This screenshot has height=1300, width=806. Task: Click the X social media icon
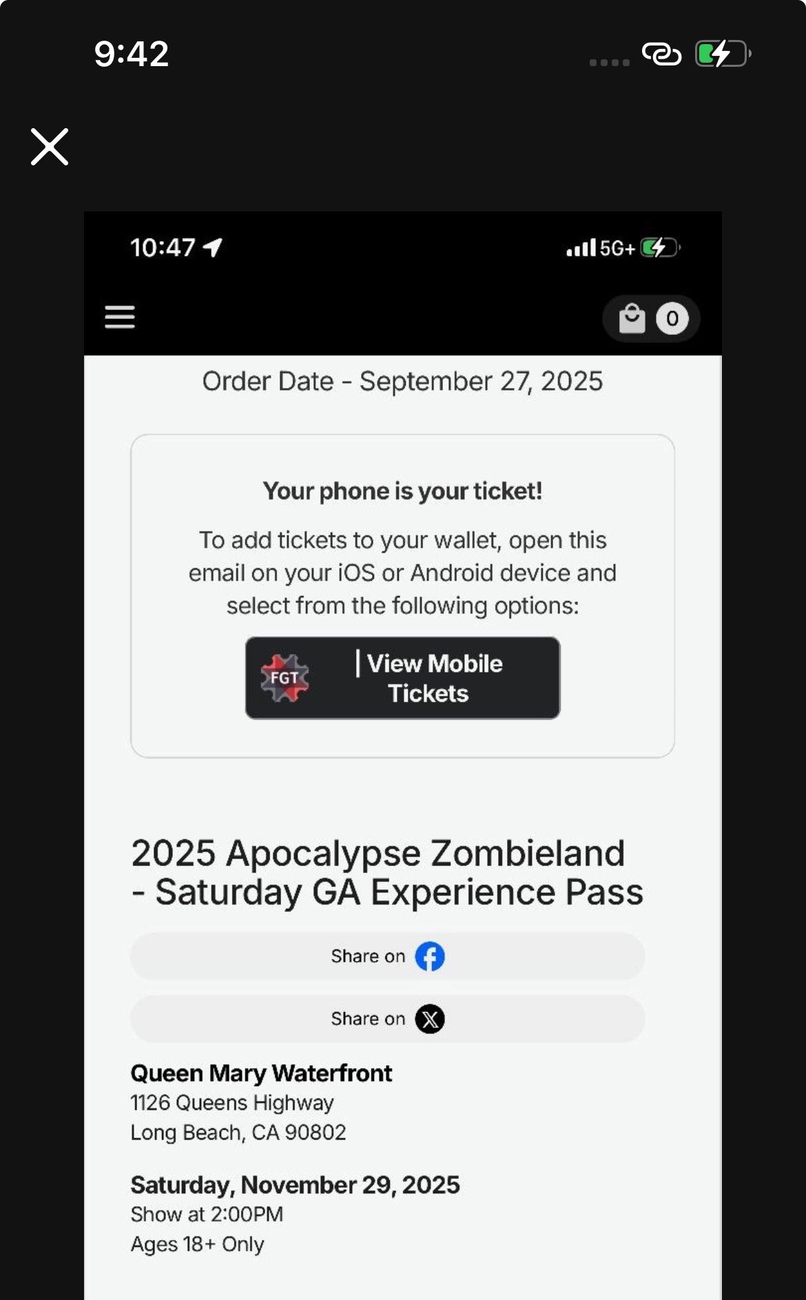(x=431, y=1018)
